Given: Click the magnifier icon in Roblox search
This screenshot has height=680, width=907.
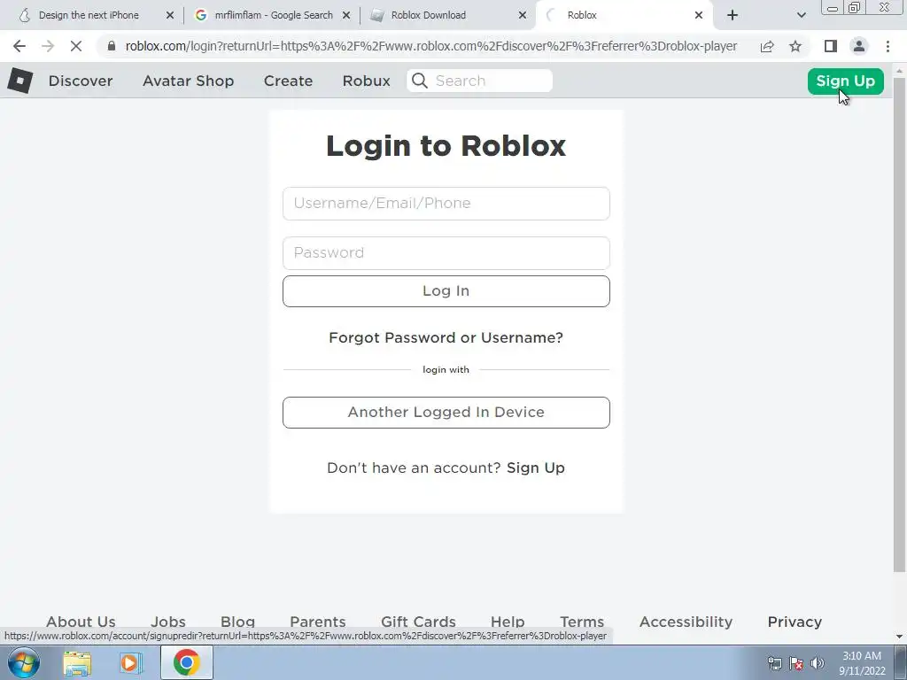Looking at the screenshot, I should click(420, 81).
